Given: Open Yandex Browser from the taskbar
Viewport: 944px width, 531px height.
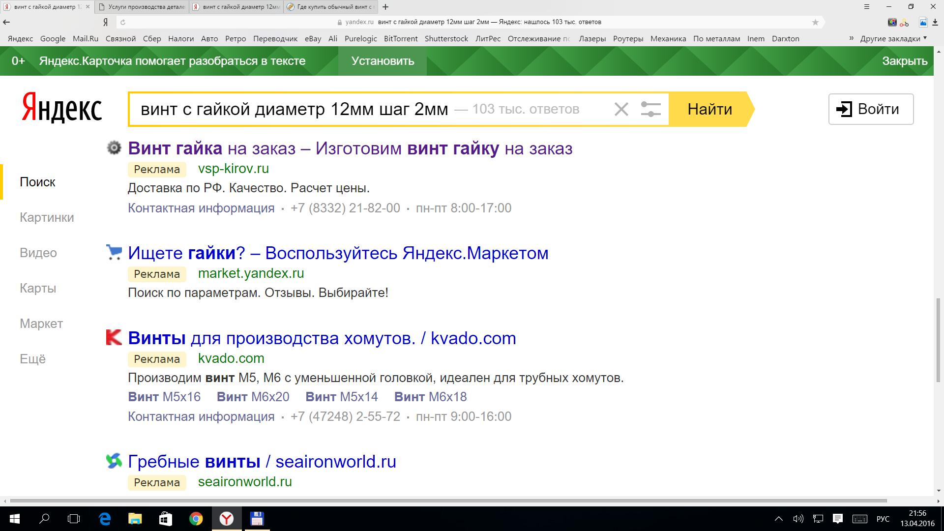Looking at the screenshot, I should [227, 519].
